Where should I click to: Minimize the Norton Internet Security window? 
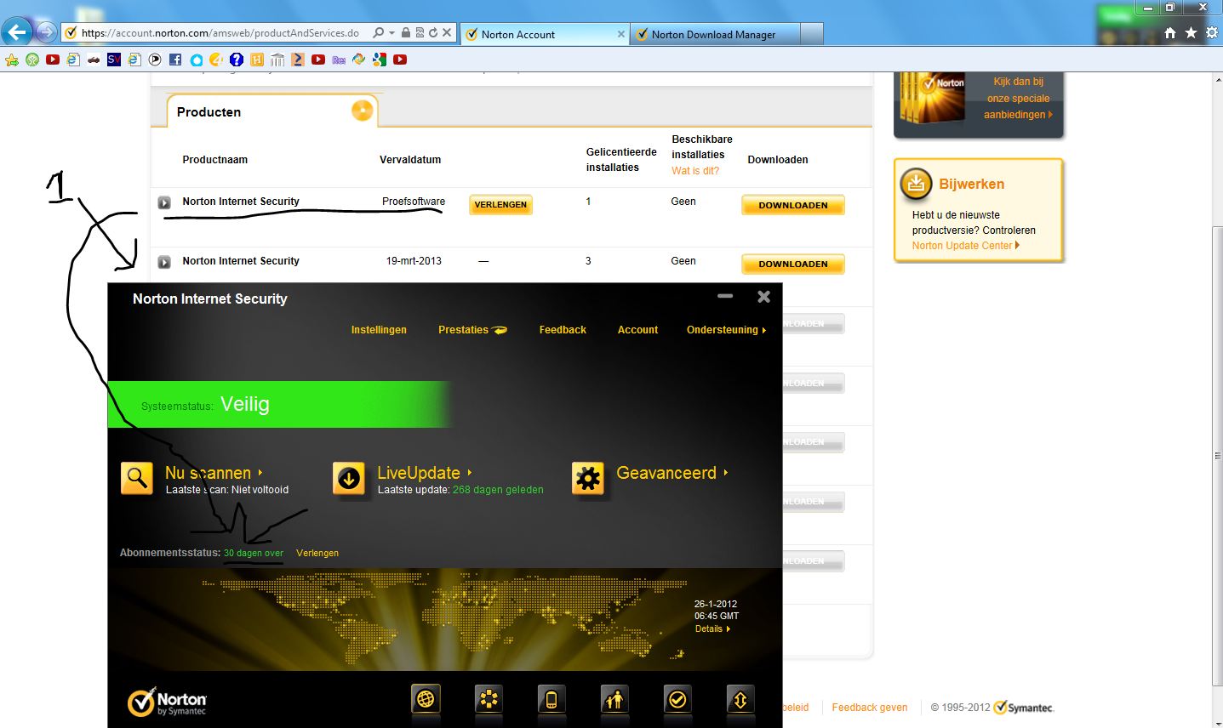click(725, 296)
